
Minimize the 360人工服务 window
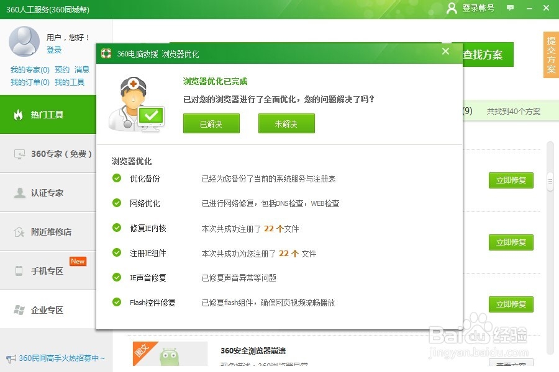pos(529,8)
